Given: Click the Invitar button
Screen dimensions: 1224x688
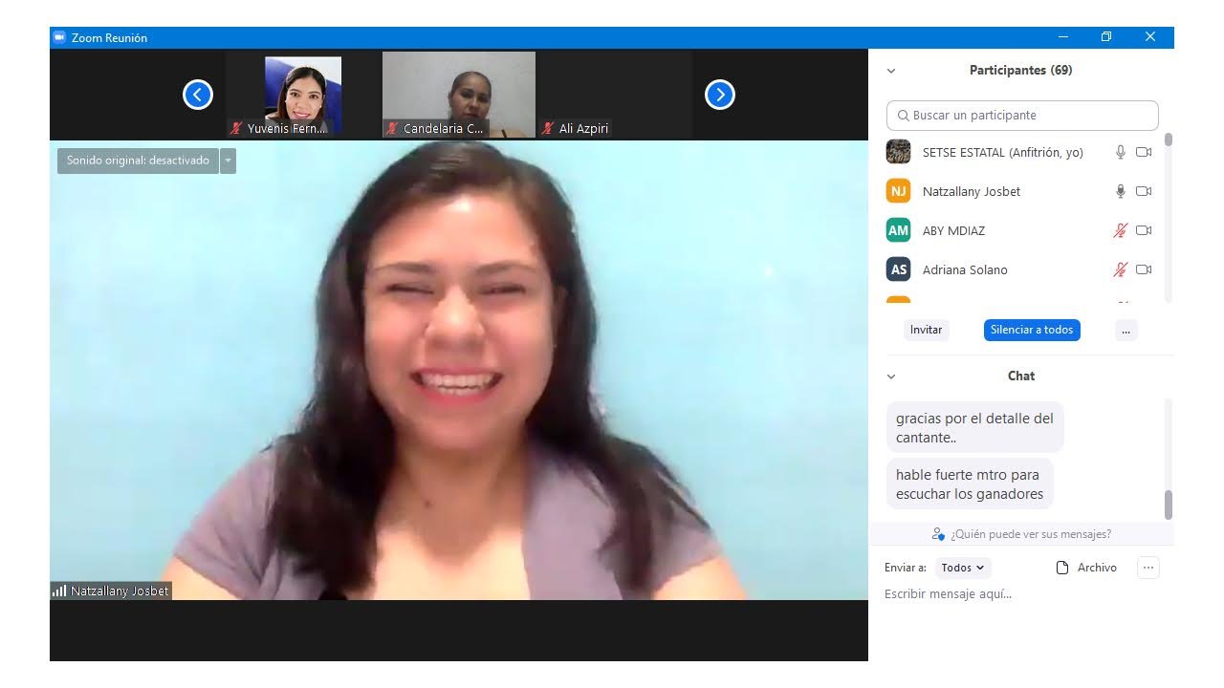Looking at the screenshot, I should 926,330.
